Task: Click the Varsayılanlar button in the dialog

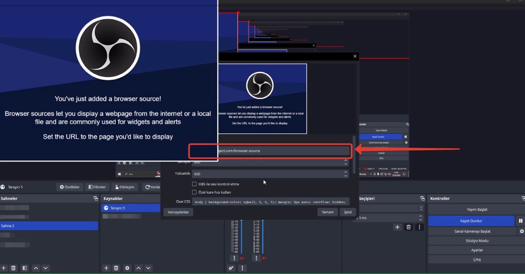Action: 178,212
